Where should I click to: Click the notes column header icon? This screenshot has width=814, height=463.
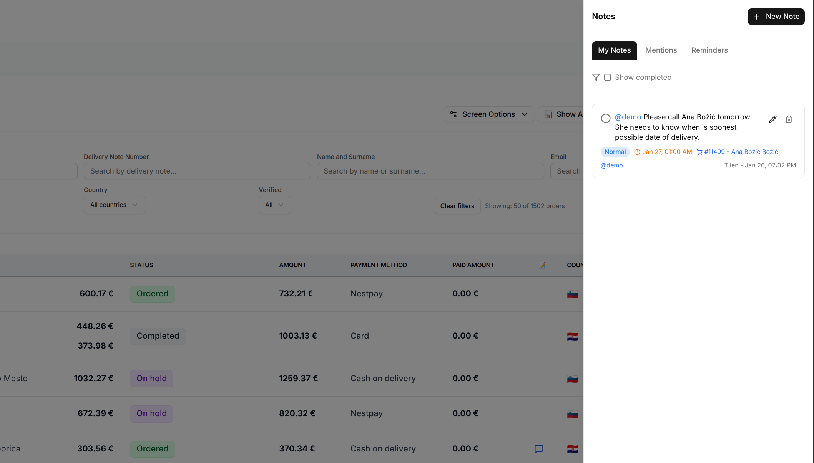542,265
